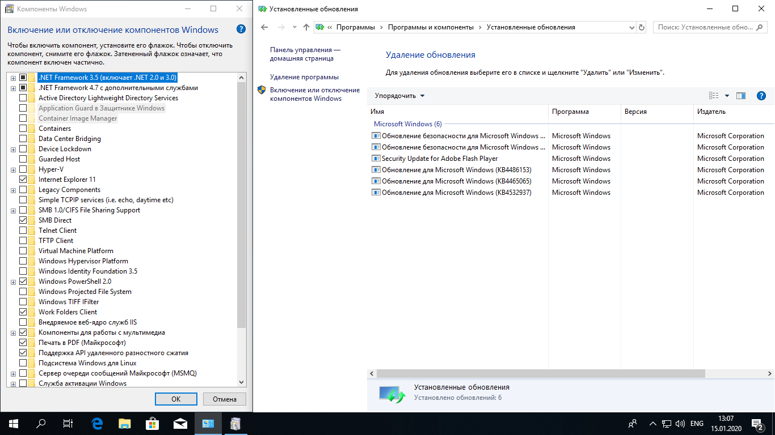The height and width of the screenshot is (435, 775).
Task: Sort by Программа column header
Action: tap(584, 112)
